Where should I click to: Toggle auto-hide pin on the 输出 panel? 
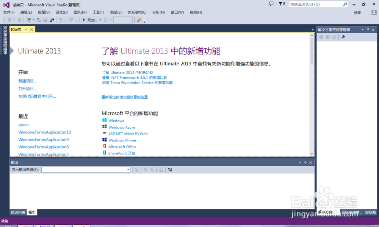click(x=305, y=162)
